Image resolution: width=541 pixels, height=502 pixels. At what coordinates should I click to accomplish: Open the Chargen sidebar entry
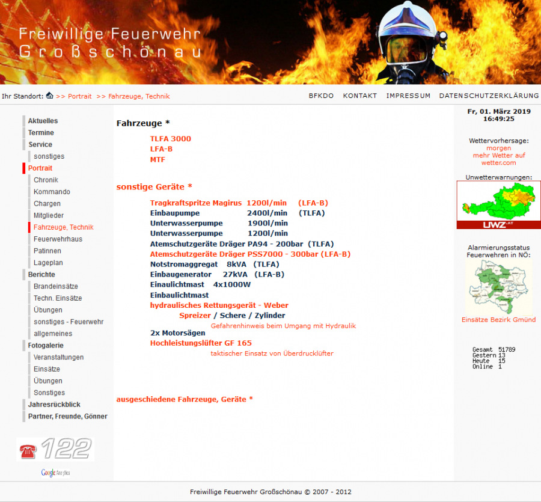(x=47, y=204)
